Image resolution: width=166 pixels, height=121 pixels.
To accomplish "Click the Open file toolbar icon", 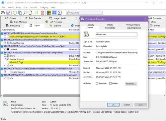I will 3,13.
